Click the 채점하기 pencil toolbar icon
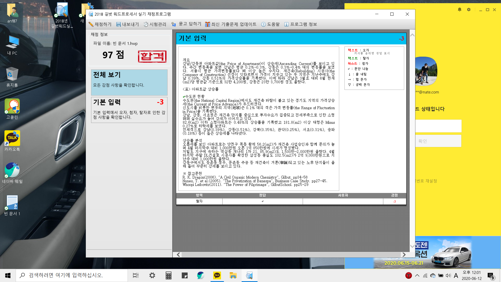Screen dimensions: 501x282 point(91,24)
